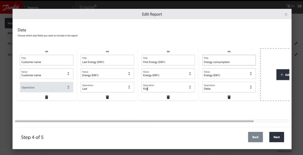Click the horizontal scrollbar of data cards
This screenshot has width=303, height=155.
coord(134,121)
